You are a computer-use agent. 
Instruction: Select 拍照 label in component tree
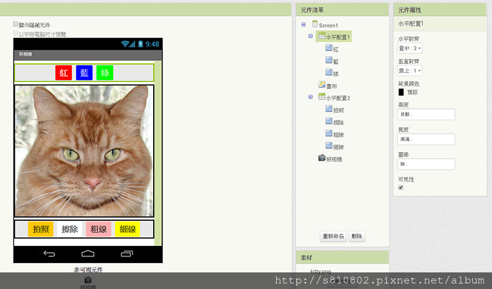click(x=339, y=110)
